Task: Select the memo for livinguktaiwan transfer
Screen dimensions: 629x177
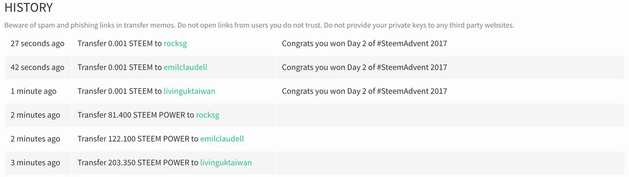Action: click(x=365, y=91)
